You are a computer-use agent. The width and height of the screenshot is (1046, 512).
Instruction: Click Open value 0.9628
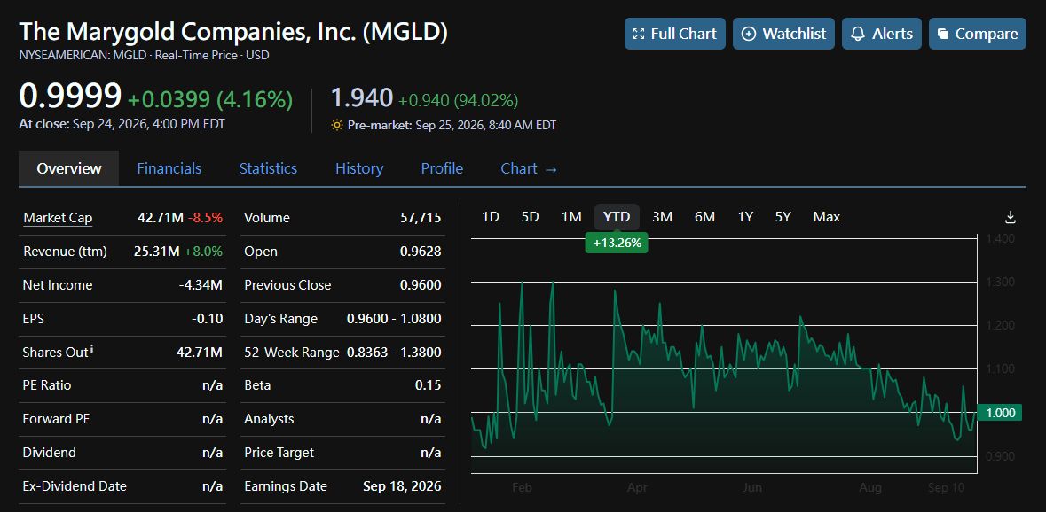point(421,252)
